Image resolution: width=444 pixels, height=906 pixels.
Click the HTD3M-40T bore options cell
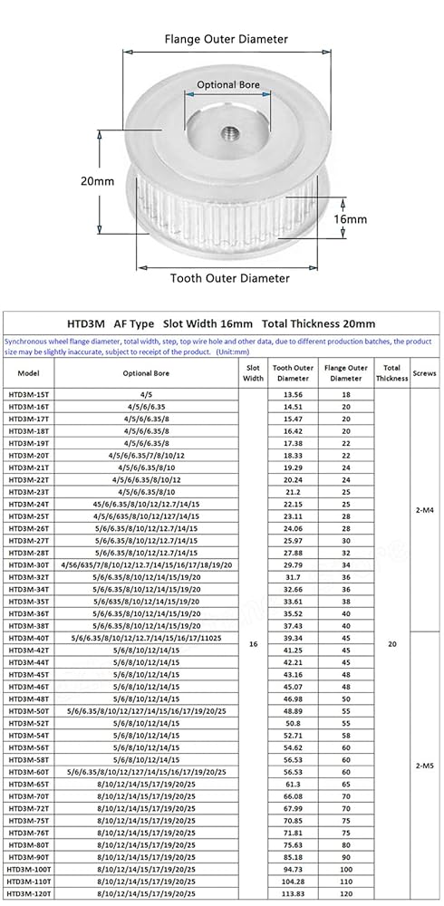(146, 638)
